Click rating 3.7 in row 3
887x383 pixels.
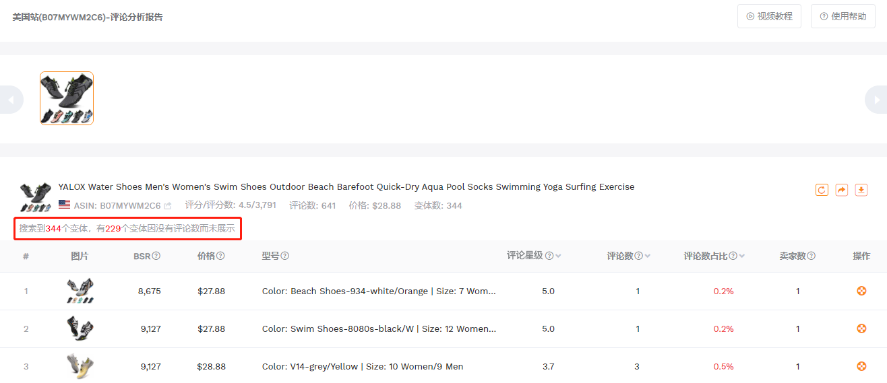click(x=549, y=367)
